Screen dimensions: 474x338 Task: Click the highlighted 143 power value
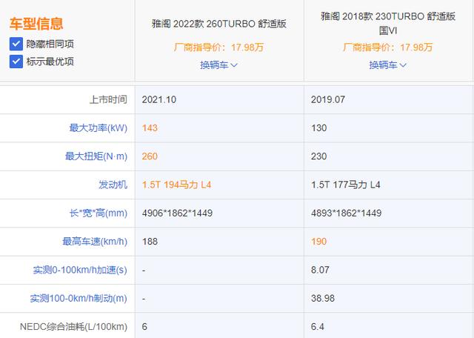pos(150,128)
